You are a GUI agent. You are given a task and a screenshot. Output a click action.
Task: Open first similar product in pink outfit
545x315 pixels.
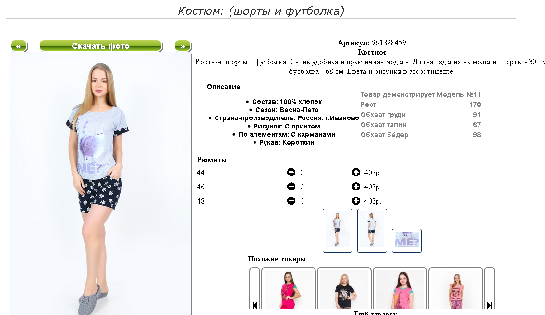[289, 288]
